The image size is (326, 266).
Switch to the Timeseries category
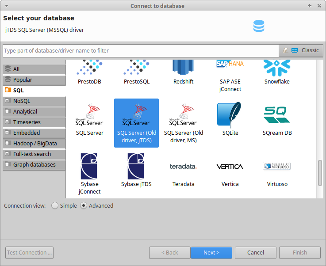click(x=35, y=122)
